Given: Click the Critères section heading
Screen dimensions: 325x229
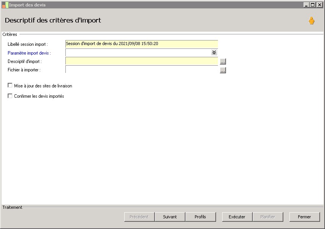Looking at the screenshot, I should point(10,34).
